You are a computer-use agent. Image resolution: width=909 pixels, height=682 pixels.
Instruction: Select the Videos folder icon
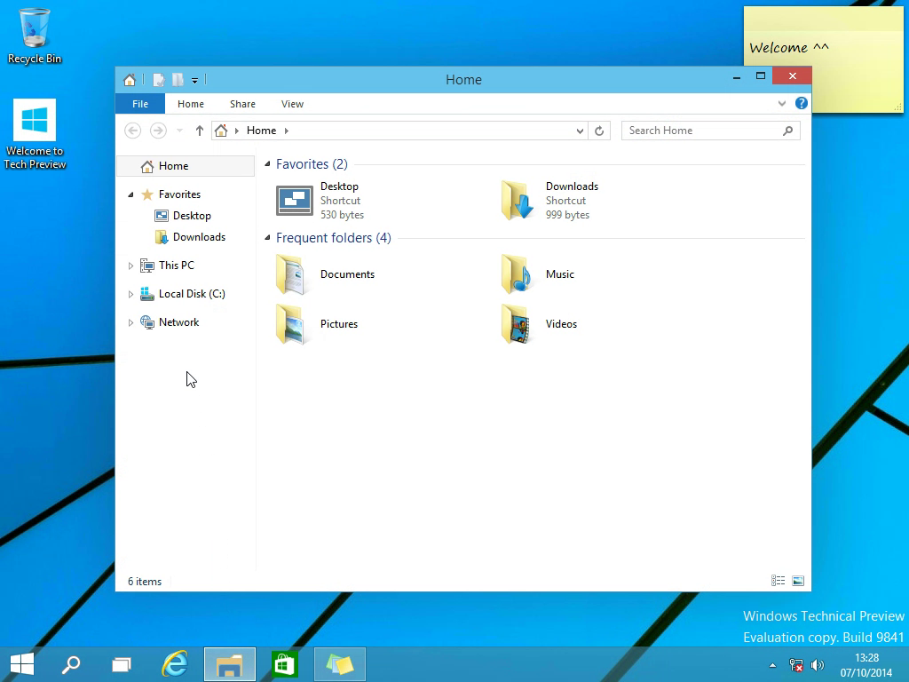tap(516, 324)
